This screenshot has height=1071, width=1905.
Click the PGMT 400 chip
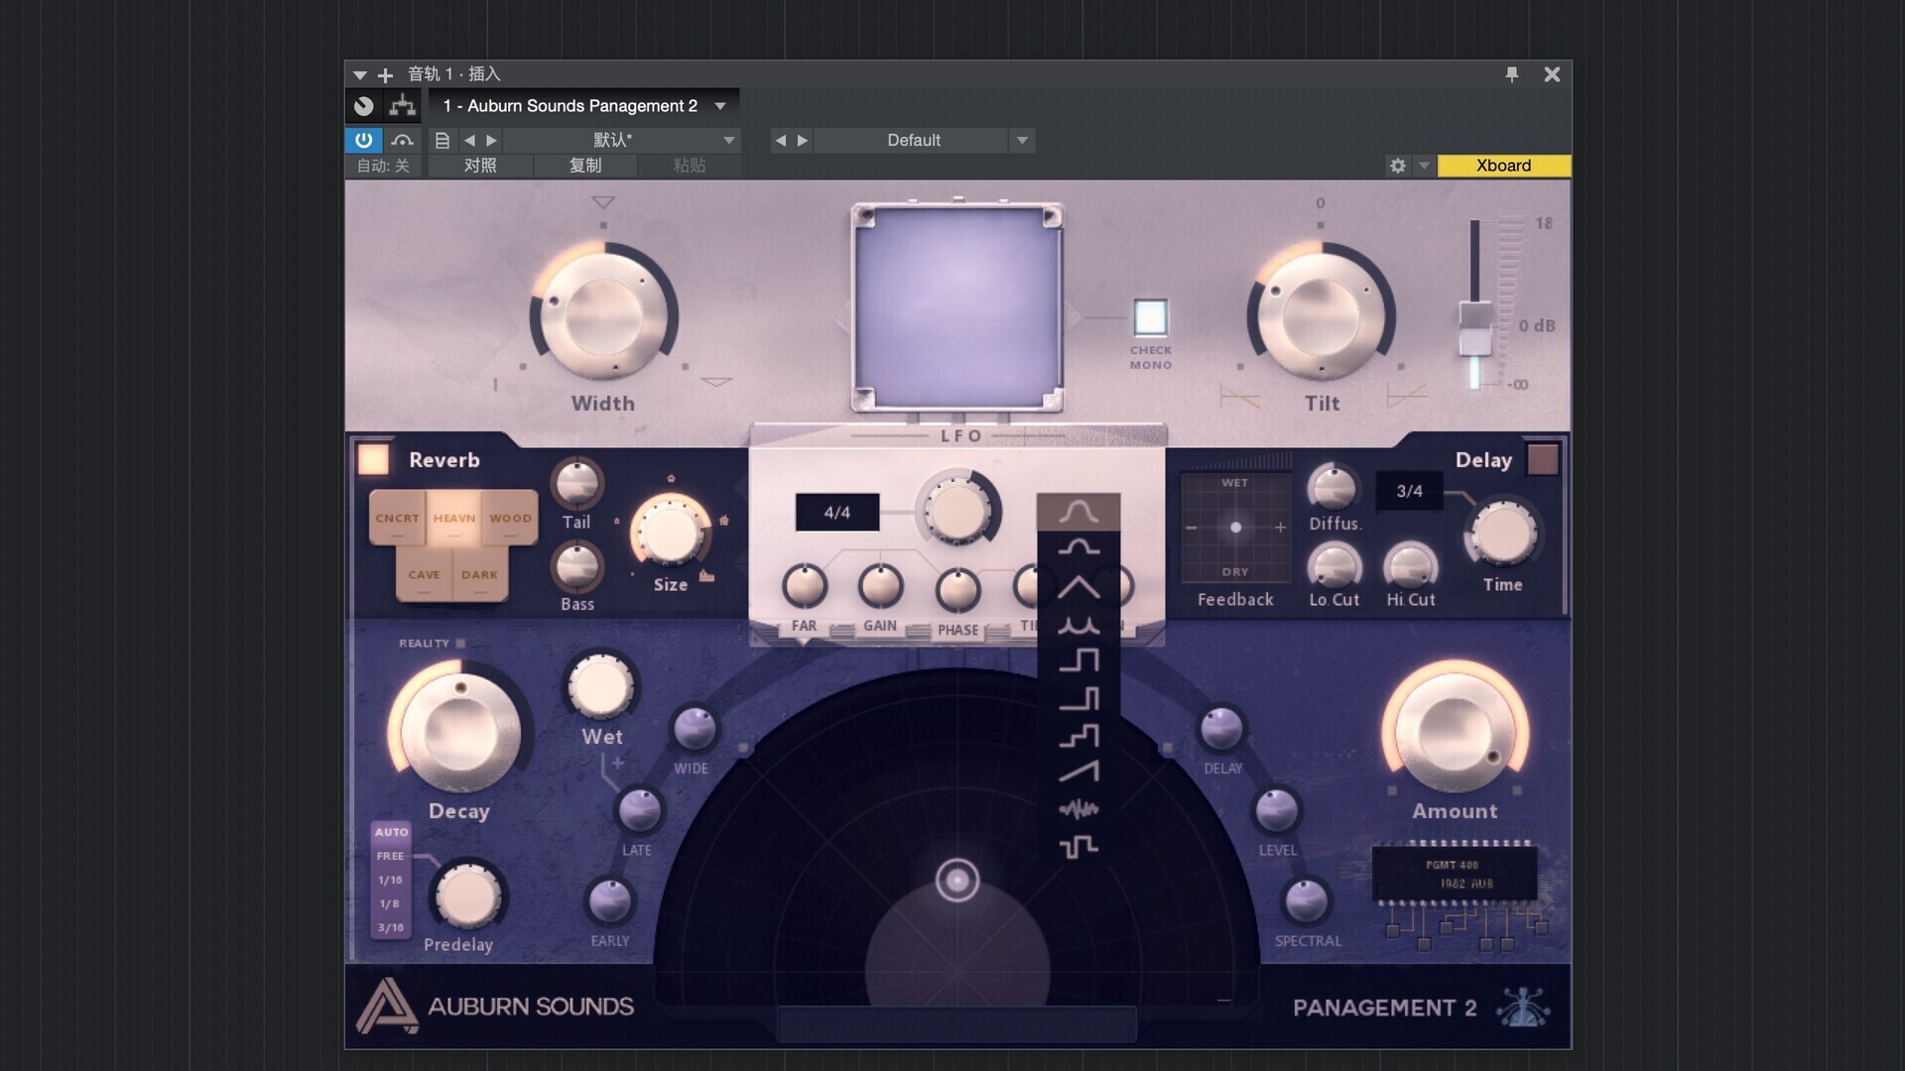click(1454, 874)
